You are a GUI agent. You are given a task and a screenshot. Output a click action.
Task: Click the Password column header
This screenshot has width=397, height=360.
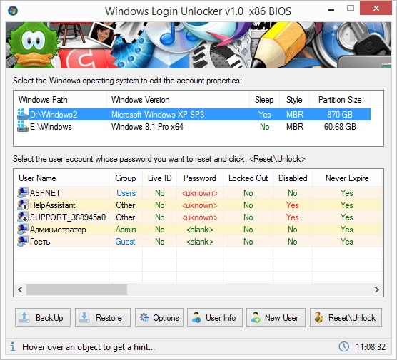pyautogui.click(x=200, y=178)
